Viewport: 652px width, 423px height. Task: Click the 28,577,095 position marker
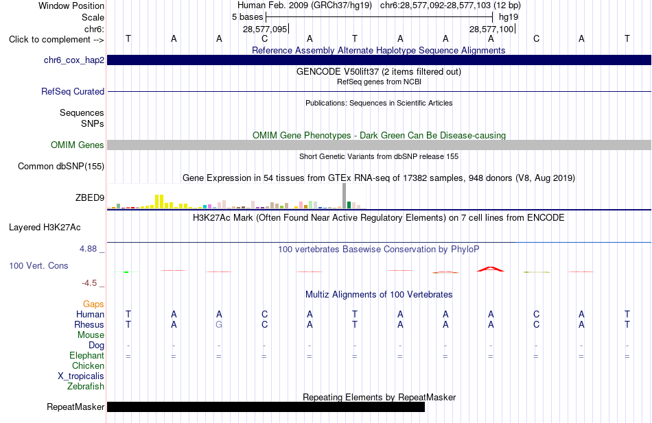[x=266, y=29]
